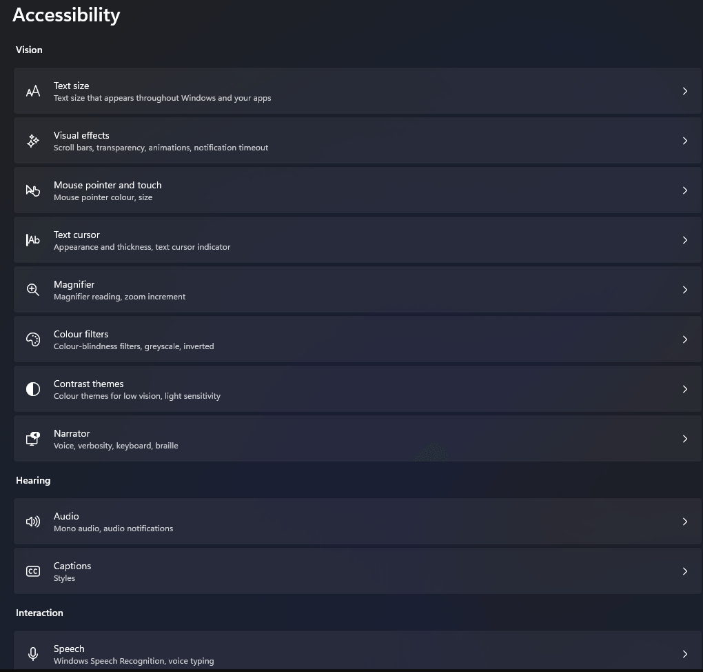Select the Text cursor settings row
The width and height of the screenshot is (703, 672).
357,240
